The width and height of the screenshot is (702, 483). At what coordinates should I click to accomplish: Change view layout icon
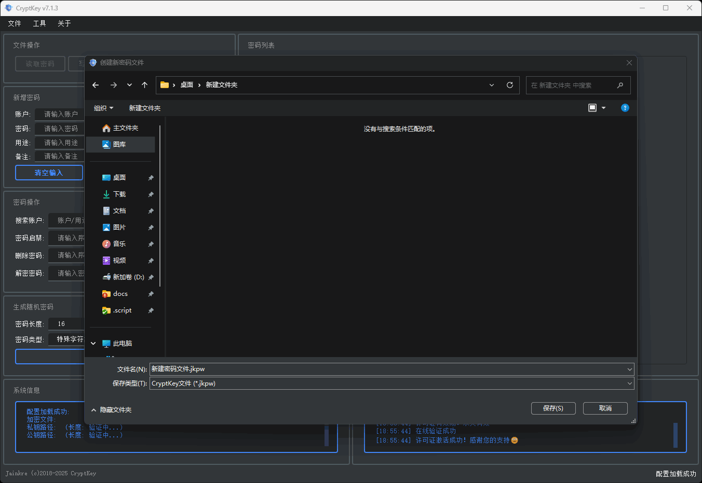coord(592,108)
